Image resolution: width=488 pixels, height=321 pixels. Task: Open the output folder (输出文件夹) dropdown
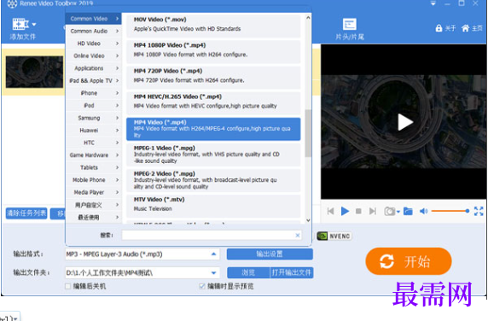[213, 273]
